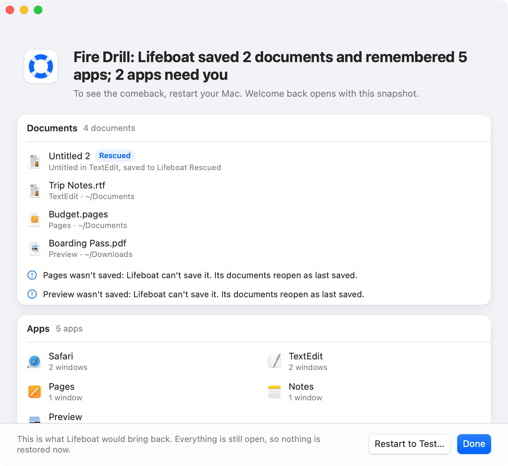Click the 'Pages · ~/Documents' path text
The width and height of the screenshot is (508, 466).
[88, 226]
